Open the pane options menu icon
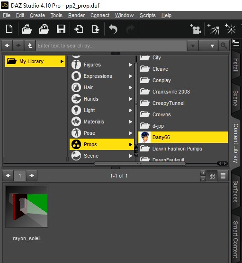The height and width of the screenshot is (263, 242). [236, 43]
